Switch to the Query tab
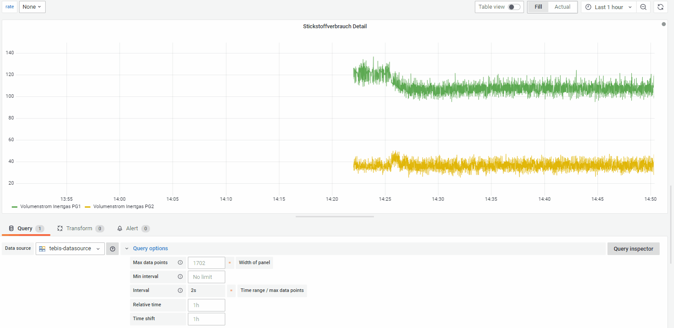This screenshot has width=674, height=328. (x=26, y=229)
